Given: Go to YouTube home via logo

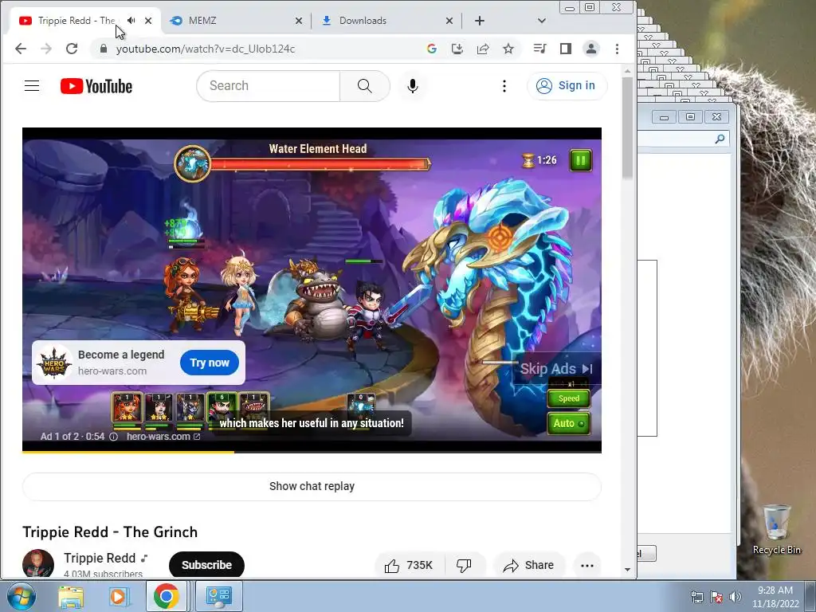Looking at the screenshot, I should [96, 86].
